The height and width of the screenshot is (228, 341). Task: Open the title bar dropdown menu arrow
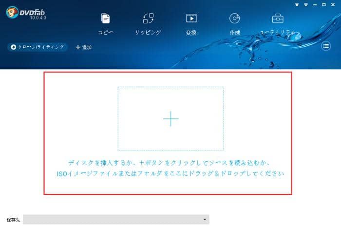(306, 4)
